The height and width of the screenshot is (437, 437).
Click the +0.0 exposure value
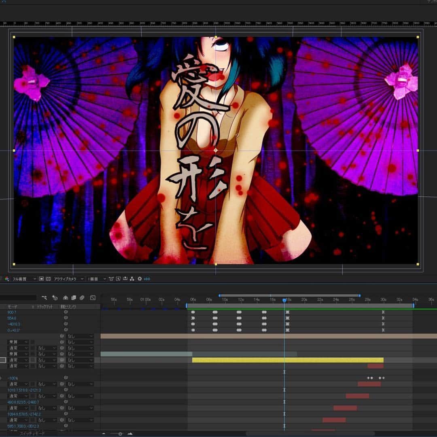147,279
